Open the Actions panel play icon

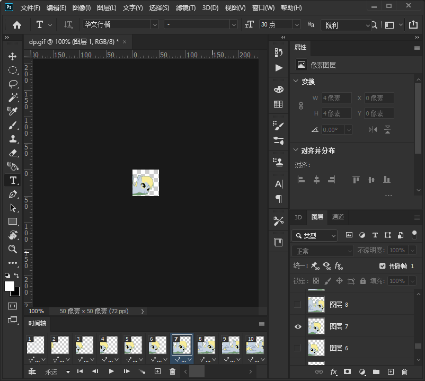tap(278, 68)
